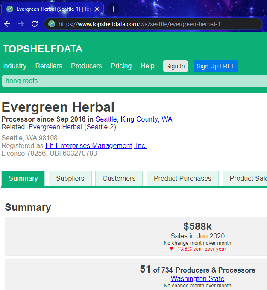Click '51 of 734 Producers & Processors' text
Viewport: 267px width, 290px height.
[197, 269]
